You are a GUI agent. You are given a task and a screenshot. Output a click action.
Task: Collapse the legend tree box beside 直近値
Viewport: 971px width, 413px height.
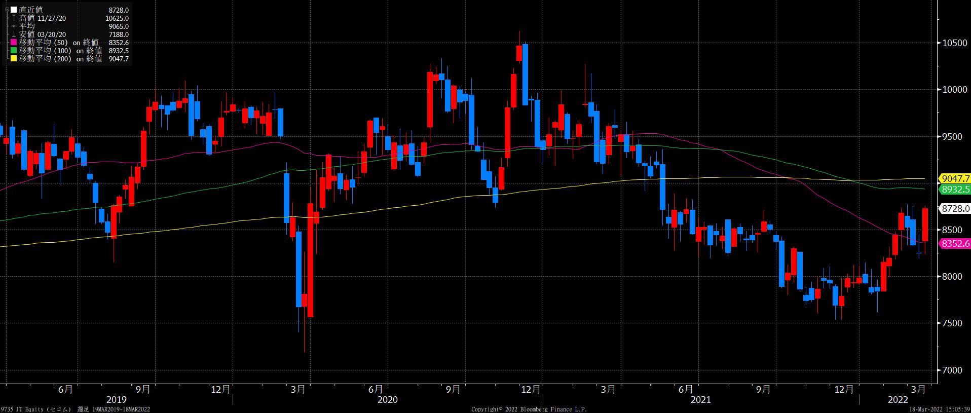pyautogui.click(x=7, y=10)
